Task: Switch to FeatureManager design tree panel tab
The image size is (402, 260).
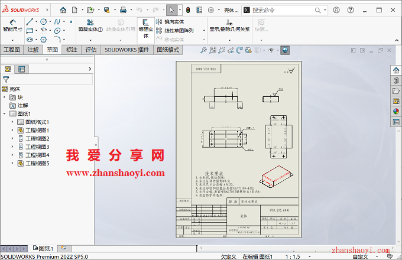Action: pyautogui.click(x=8, y=69)
